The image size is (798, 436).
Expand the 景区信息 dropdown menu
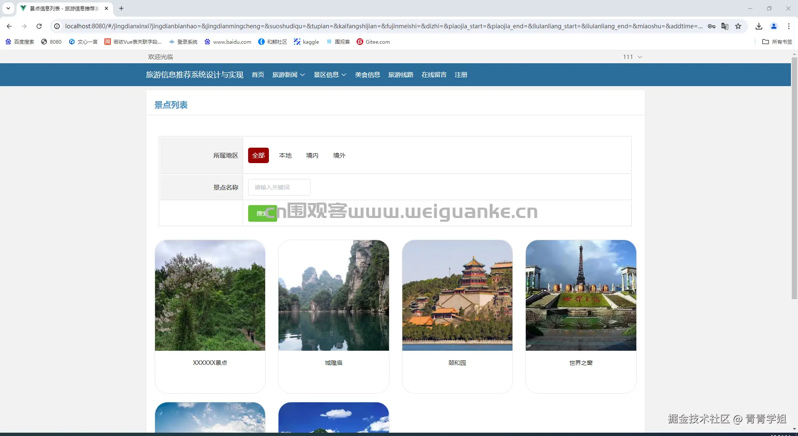pyautogui.click(x=330, y=74)
